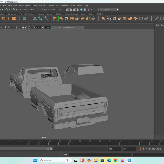Toggle view color management icon
Image resolution: width=164 pixels, height=164 pixels.
pyautogui.click(x=52, y=28)
